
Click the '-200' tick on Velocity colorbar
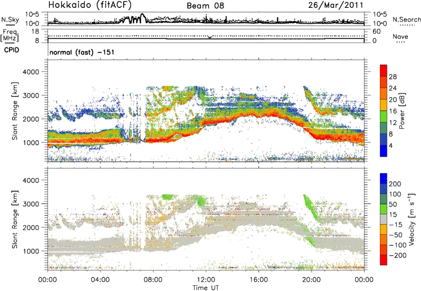point(397,255)
